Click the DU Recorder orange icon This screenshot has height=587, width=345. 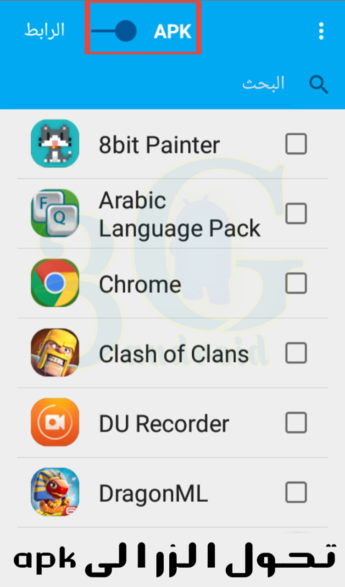(x=55, y=422)
